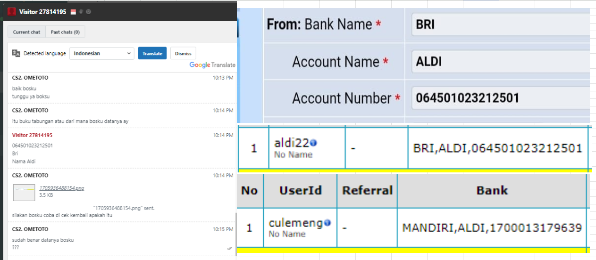Click the Visitor 27814195 title text
Image resolution: width=596 pixels, height=260 pixels.
(x=43, y=11)
